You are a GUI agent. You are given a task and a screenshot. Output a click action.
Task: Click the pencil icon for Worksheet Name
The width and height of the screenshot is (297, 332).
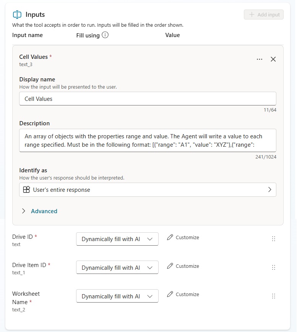tap(170, 294)
